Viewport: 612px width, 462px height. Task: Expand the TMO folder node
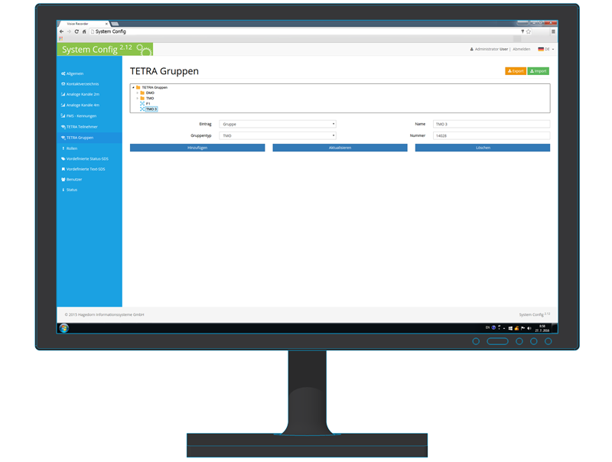[x=138, y=98]
